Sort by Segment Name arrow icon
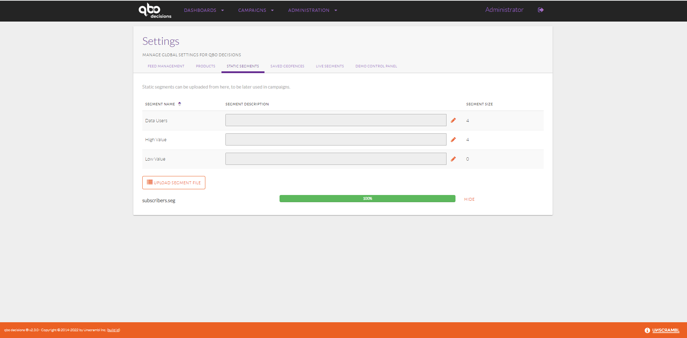Screen dimensions: 687x338 click(x=180, y=104)
